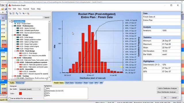Click the A140 Fabrication summary bar icon
184x103 pixels.
[x=15, y=58]
